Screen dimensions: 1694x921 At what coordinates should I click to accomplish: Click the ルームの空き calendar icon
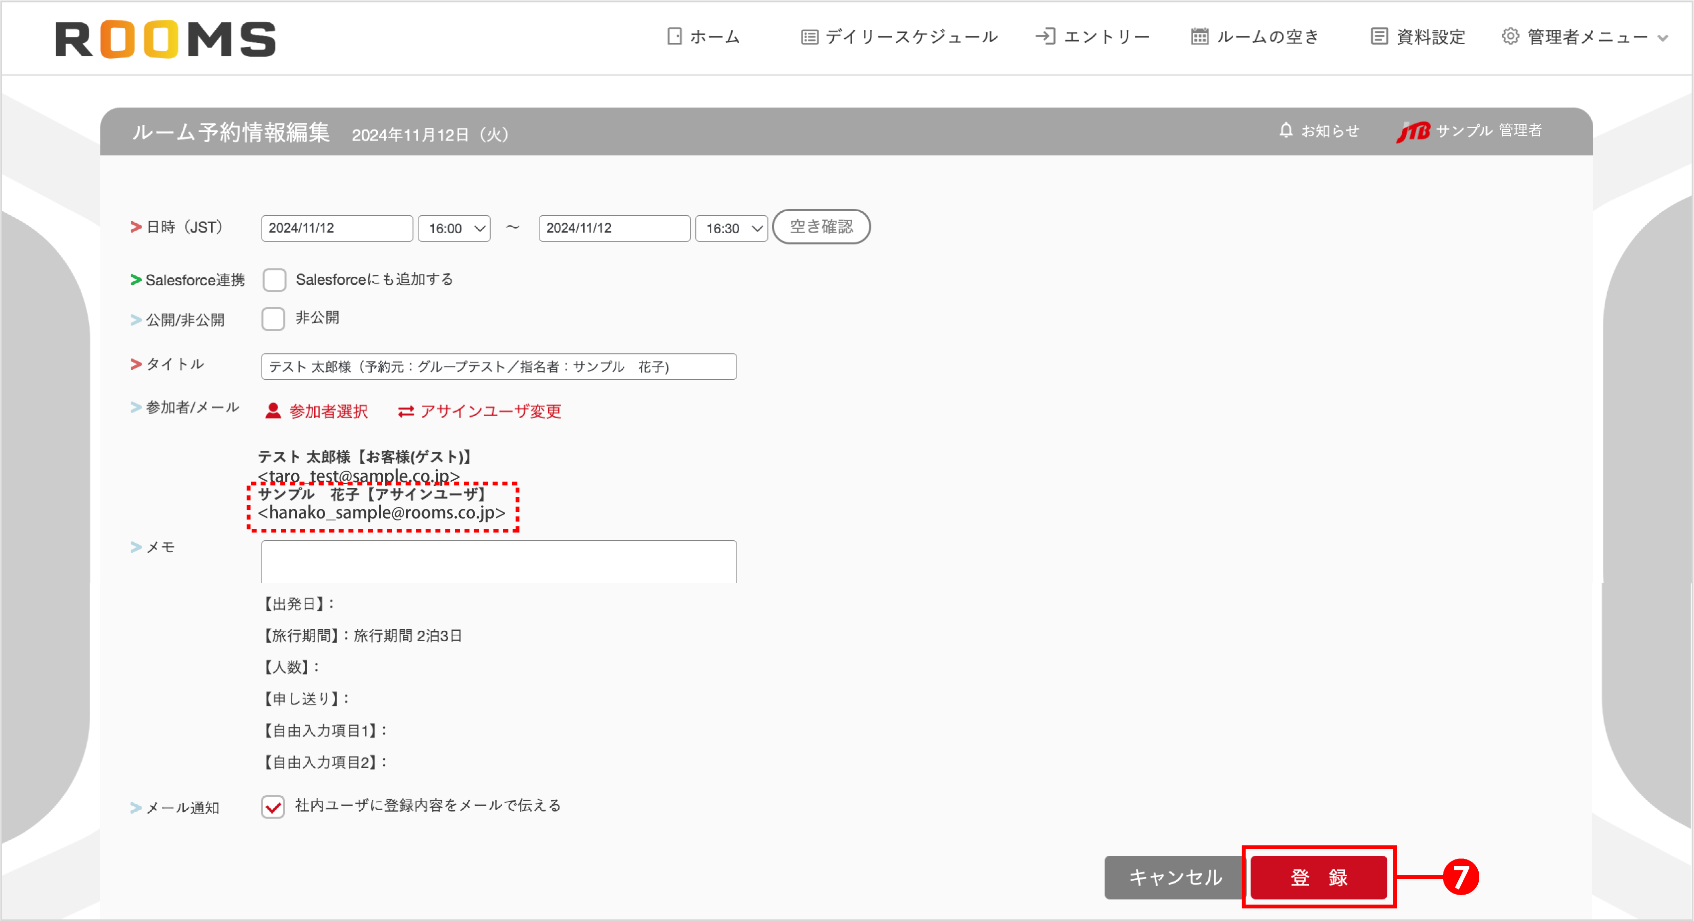(1199, 37)
